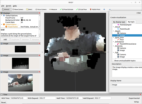Click the ROS Time field
Viewport: 142px width, 104px height.
[x=19, y=98]
